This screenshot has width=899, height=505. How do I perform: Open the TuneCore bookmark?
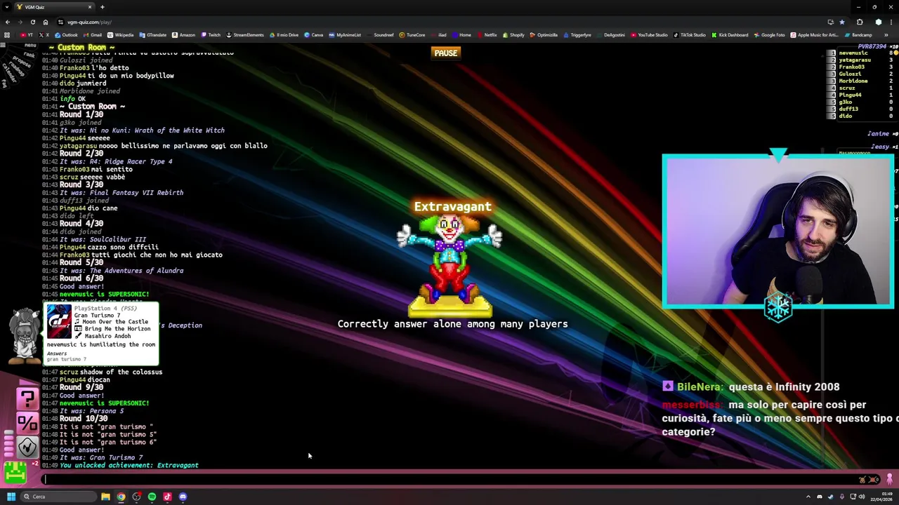(412, 35)
